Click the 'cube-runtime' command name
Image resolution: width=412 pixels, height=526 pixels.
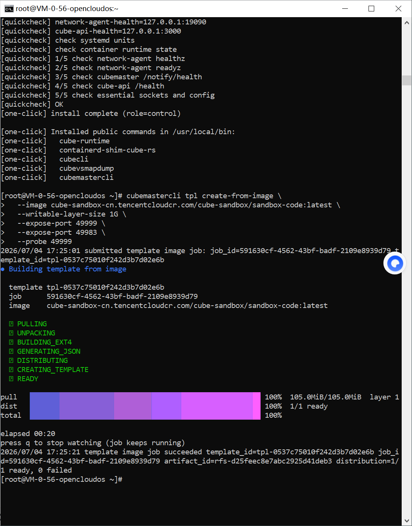(x=84, y=141)
